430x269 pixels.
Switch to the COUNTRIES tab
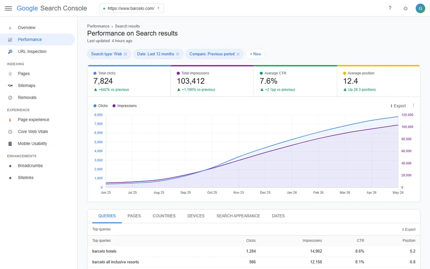click(x=164, y=216)
